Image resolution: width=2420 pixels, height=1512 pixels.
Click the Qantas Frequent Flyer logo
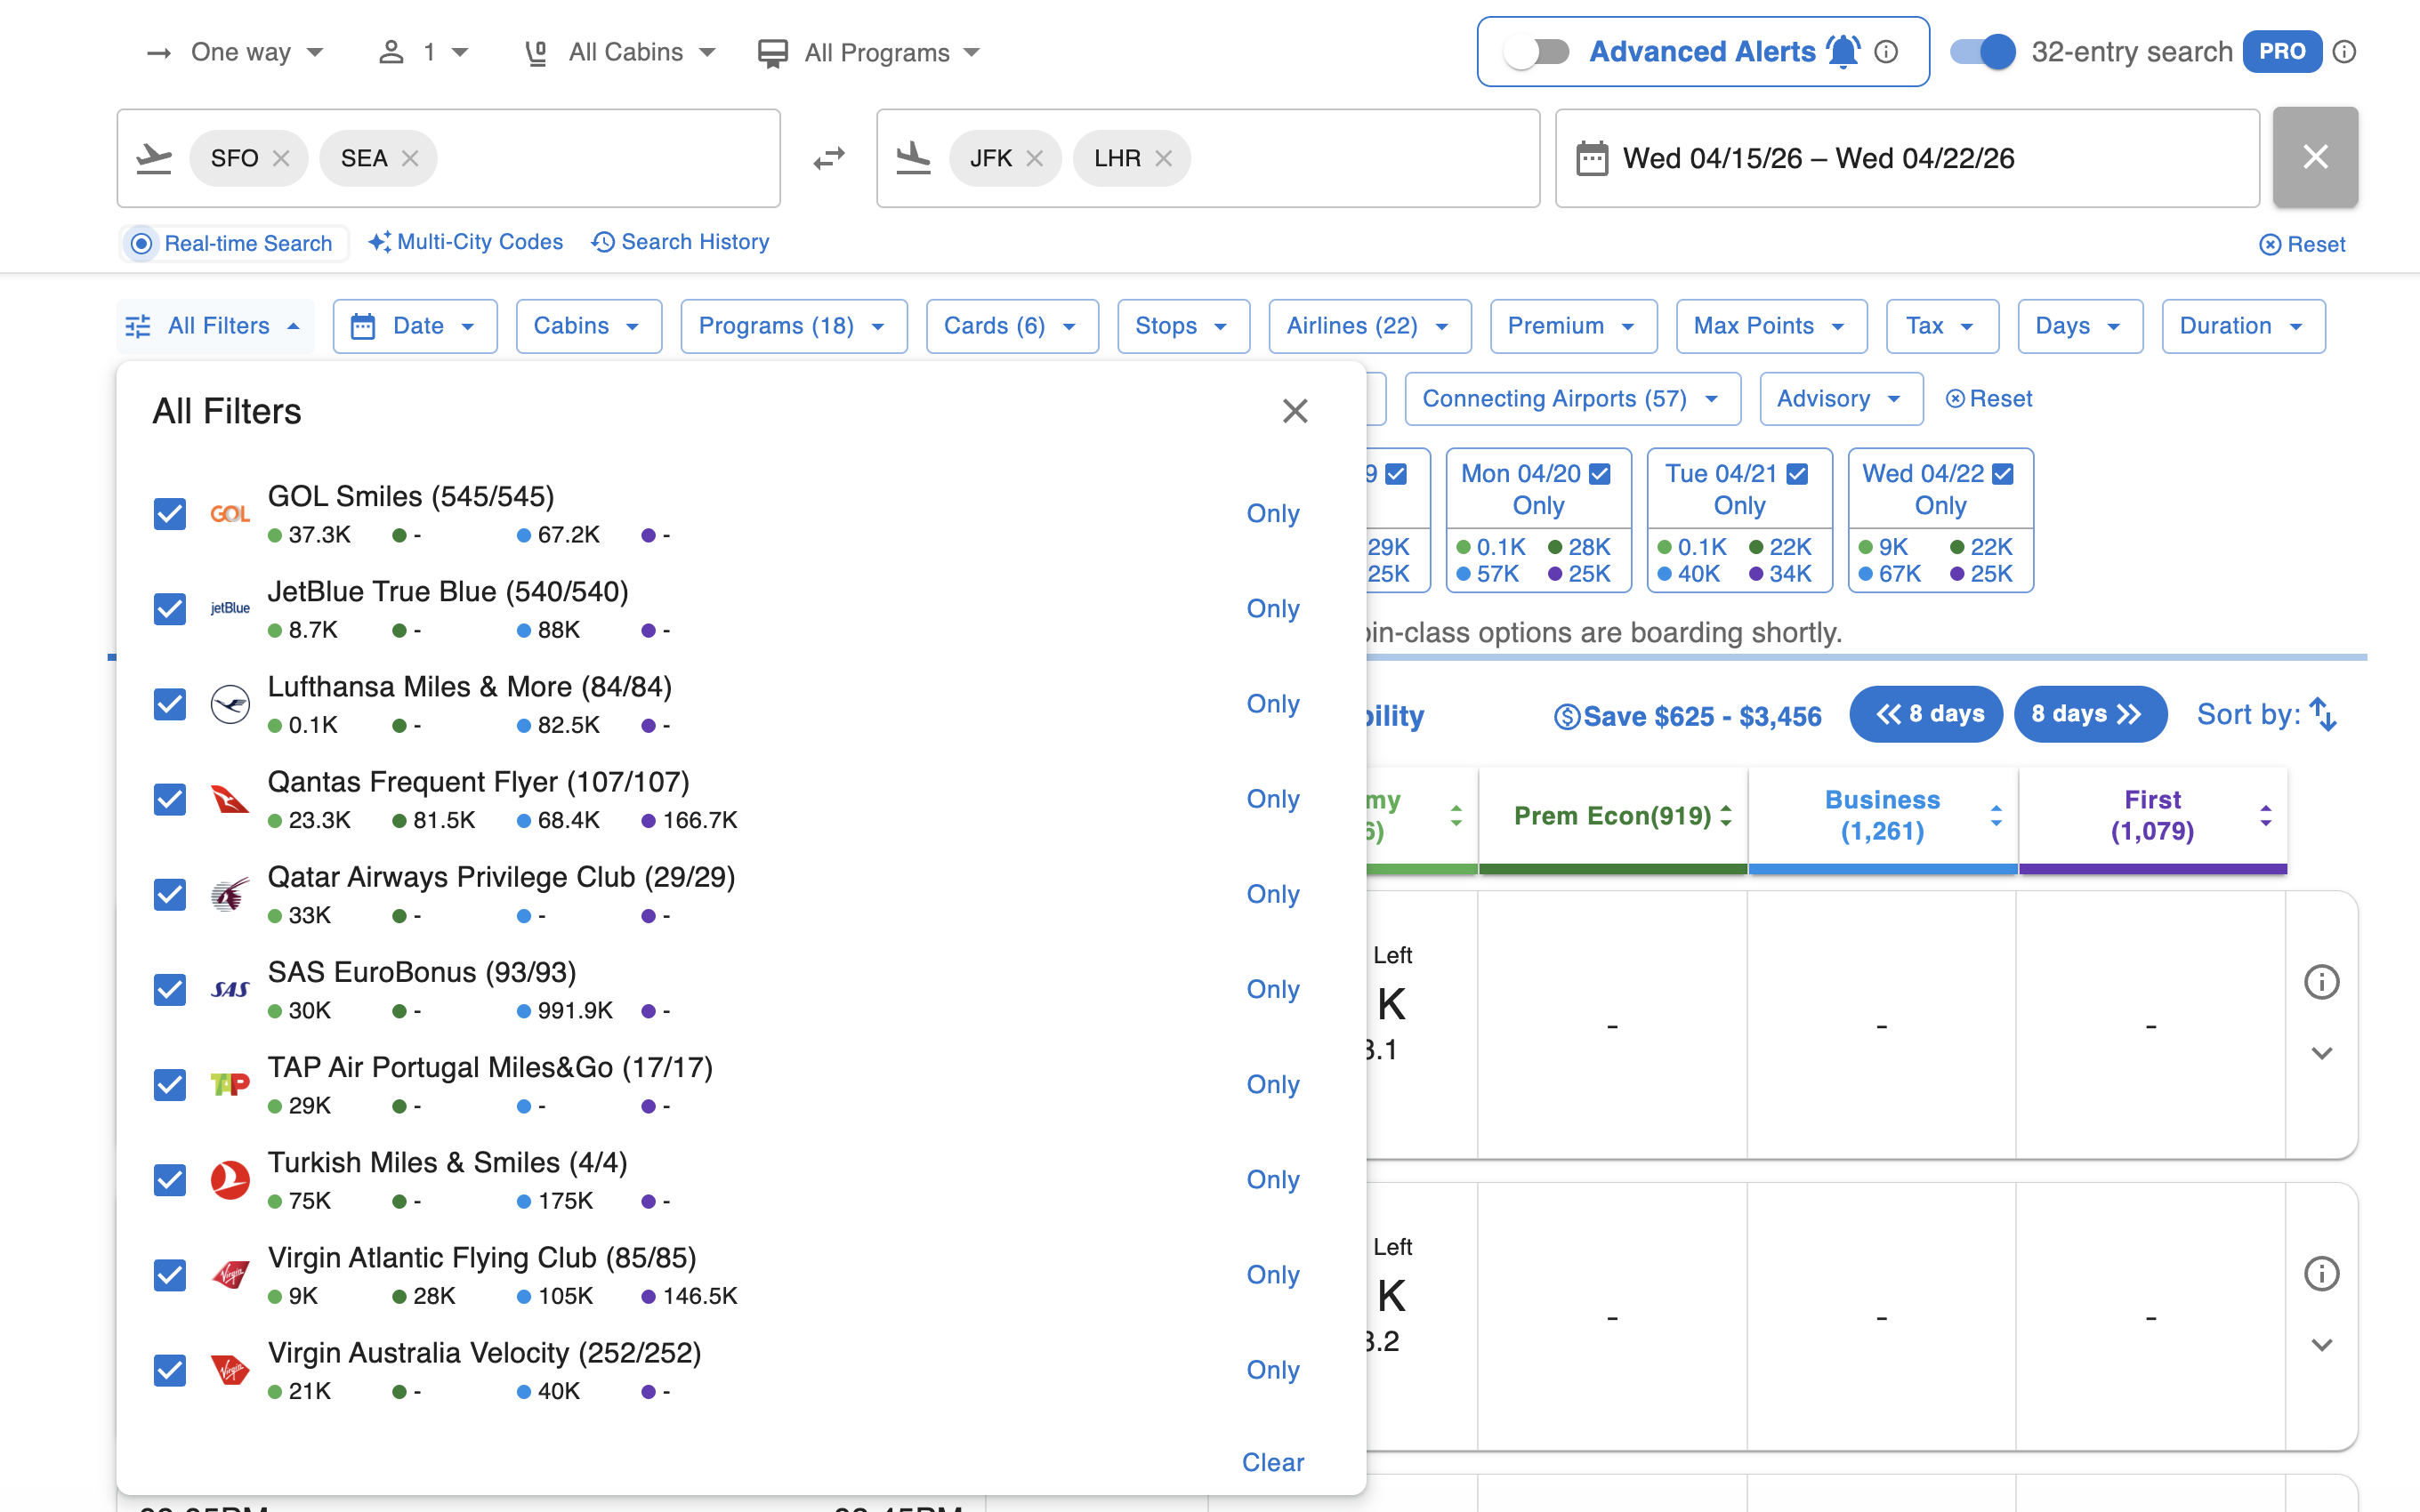[x=230, y=799]
